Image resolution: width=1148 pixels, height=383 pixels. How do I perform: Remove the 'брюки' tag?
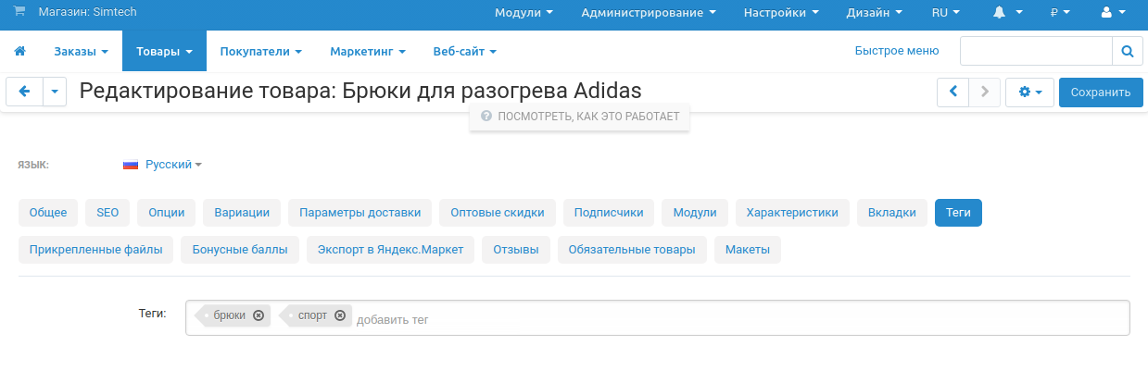point(259,315)
